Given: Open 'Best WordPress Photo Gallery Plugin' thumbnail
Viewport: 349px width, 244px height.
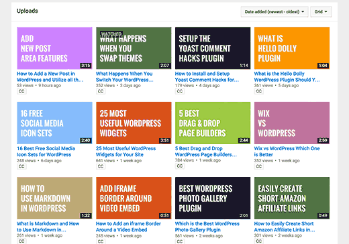Looking at the screenshot, I should 213,198.
